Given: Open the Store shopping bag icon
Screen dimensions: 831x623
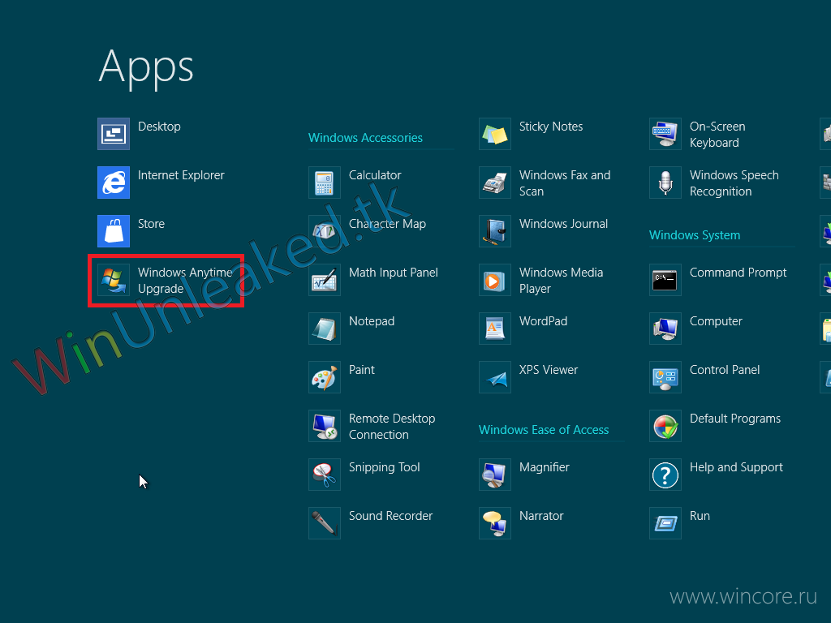Looking at the screenshot, I should pyautogui.click(x=114, y=231).
